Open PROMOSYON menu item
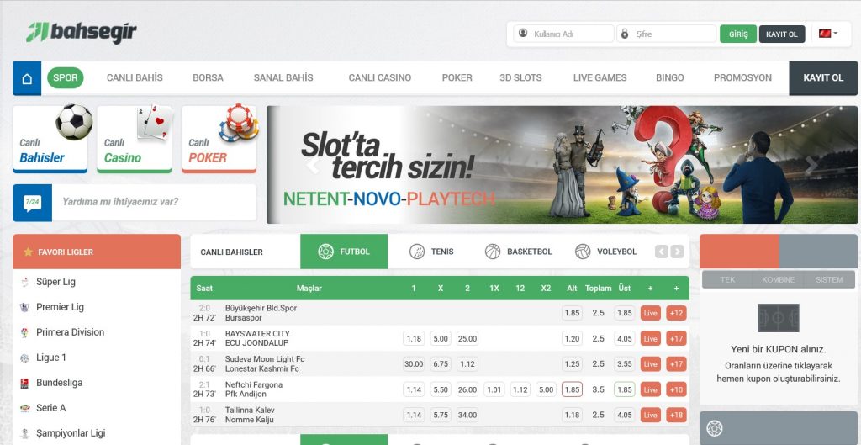 coord(742,78)
